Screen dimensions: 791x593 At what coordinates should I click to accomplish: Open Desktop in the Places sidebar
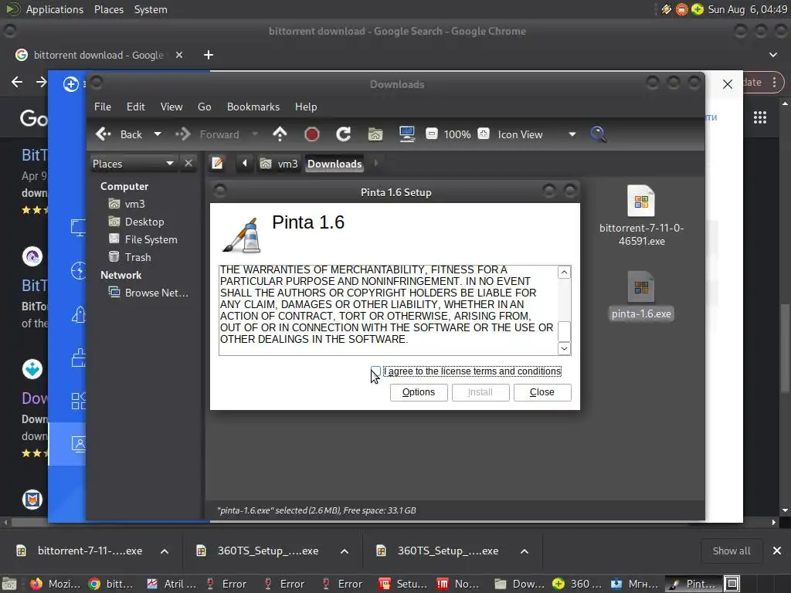click(x=137, y=222)
